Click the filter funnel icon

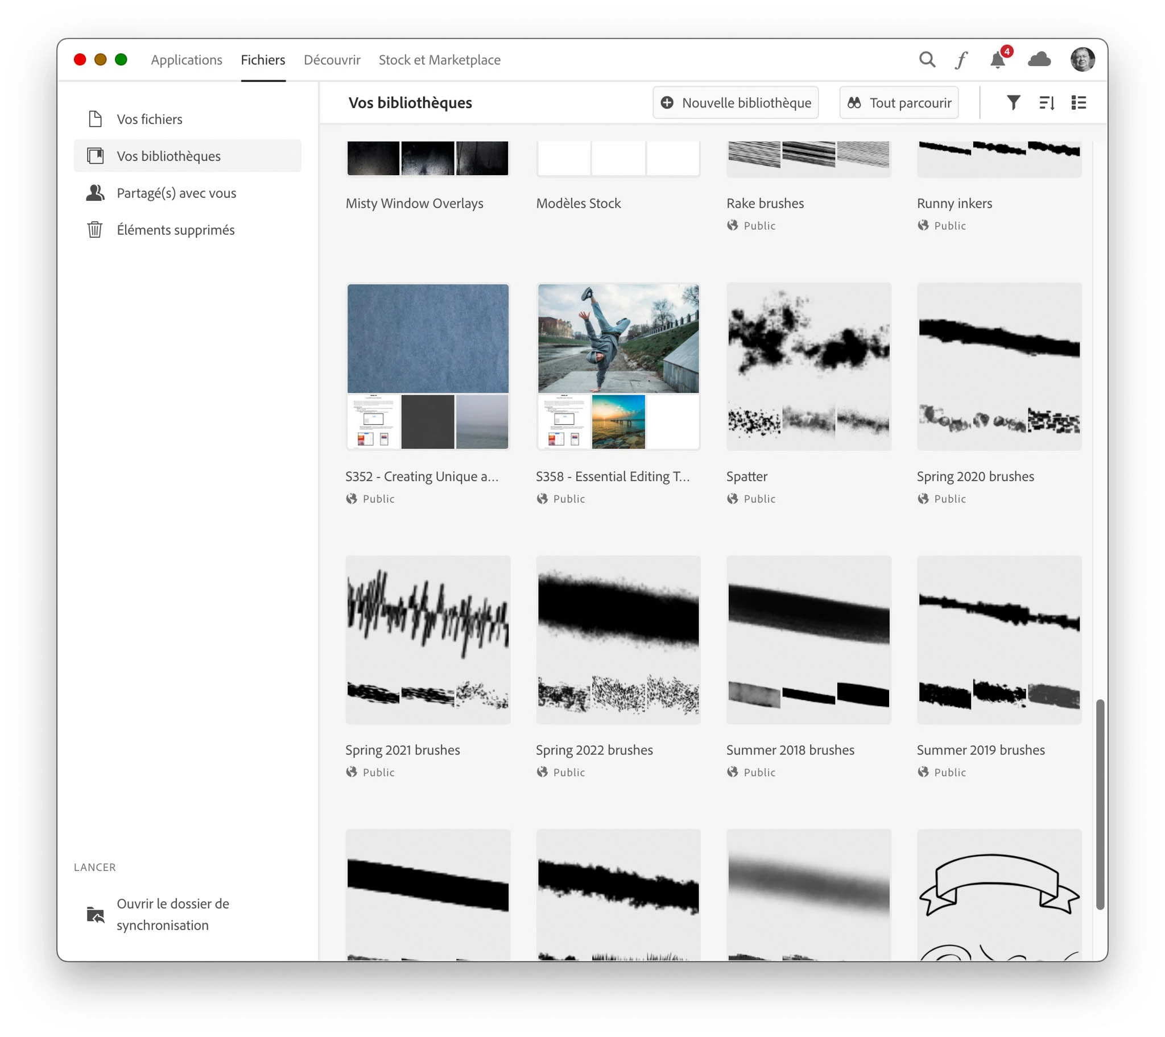point(1013,102)
